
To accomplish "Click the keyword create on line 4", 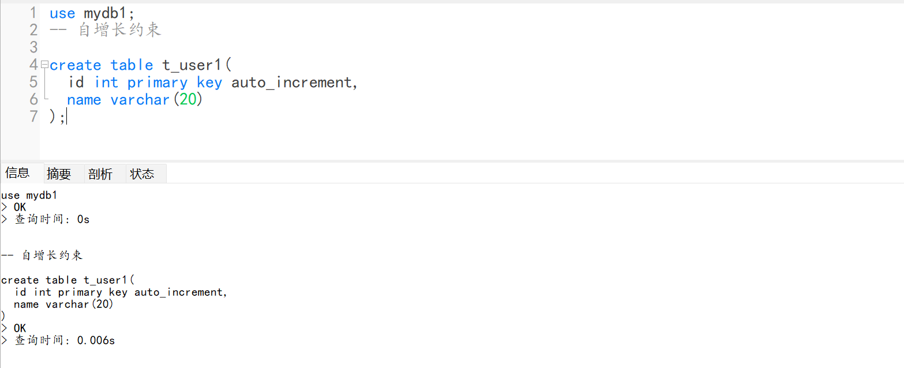I will 75,65.
